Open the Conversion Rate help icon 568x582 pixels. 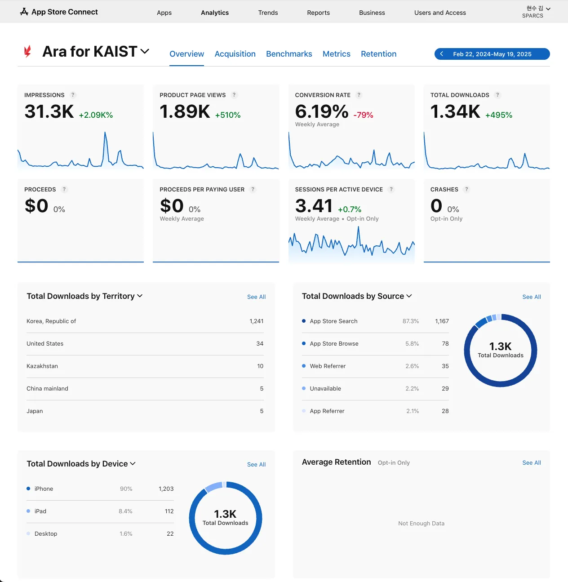[359, 95]
